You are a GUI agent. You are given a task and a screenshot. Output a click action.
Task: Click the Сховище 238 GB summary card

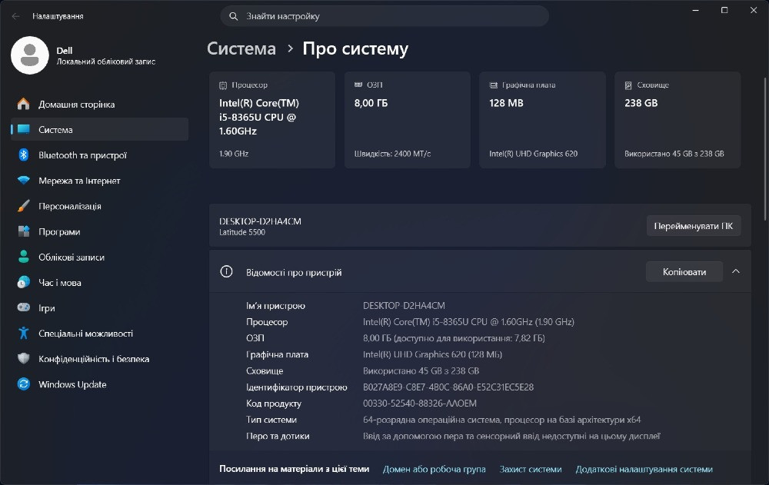[x=677, y=120]
